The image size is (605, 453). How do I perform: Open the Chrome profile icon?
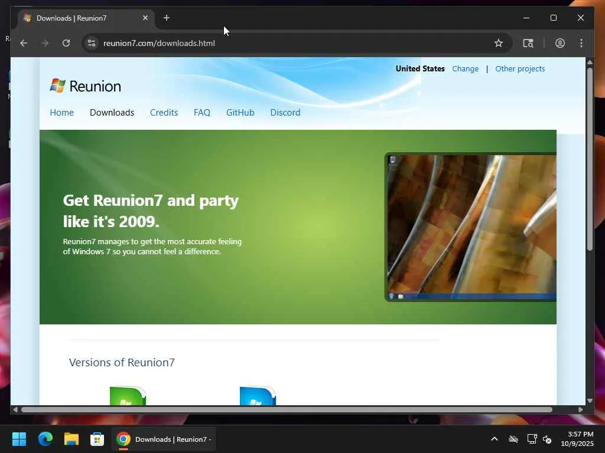point(560,43)
